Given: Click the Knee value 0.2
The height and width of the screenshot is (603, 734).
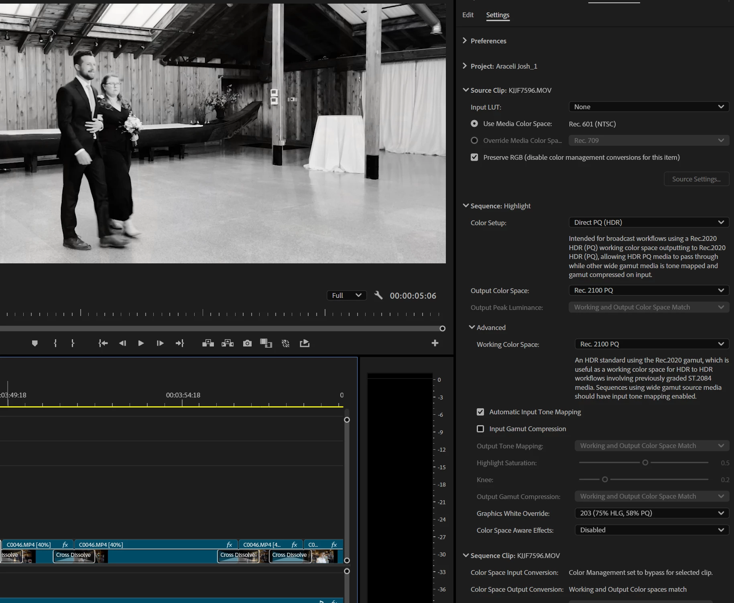Looking at the screenshot, I should tap(725, 480).
